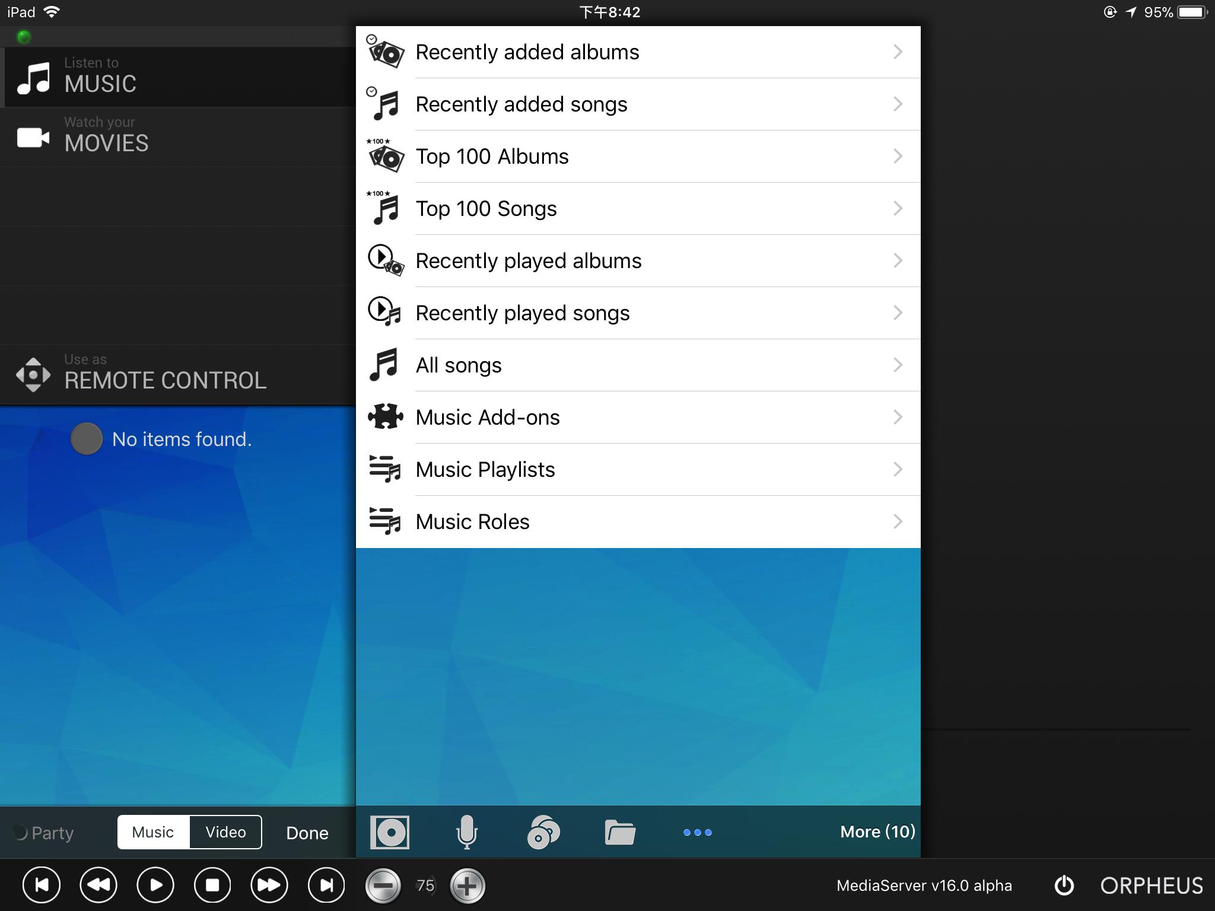Image resolution: width=1215 pixels, height=911 pixels.
Task: Open Music Playlists list
Action: pos(638,470)
